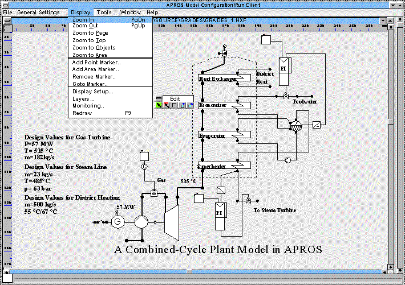This screenshot has height=285, width=405.
Task: Choose Goto Marker..
Action: pyautogui.click(x=110, y=84)
